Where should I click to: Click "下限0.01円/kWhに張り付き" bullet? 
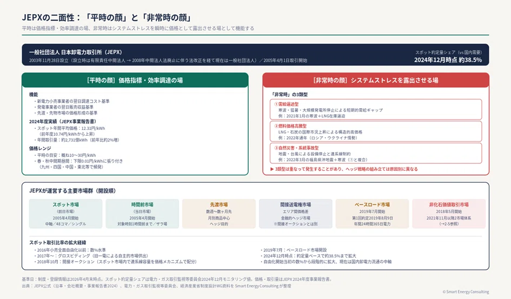coord(78,161)
